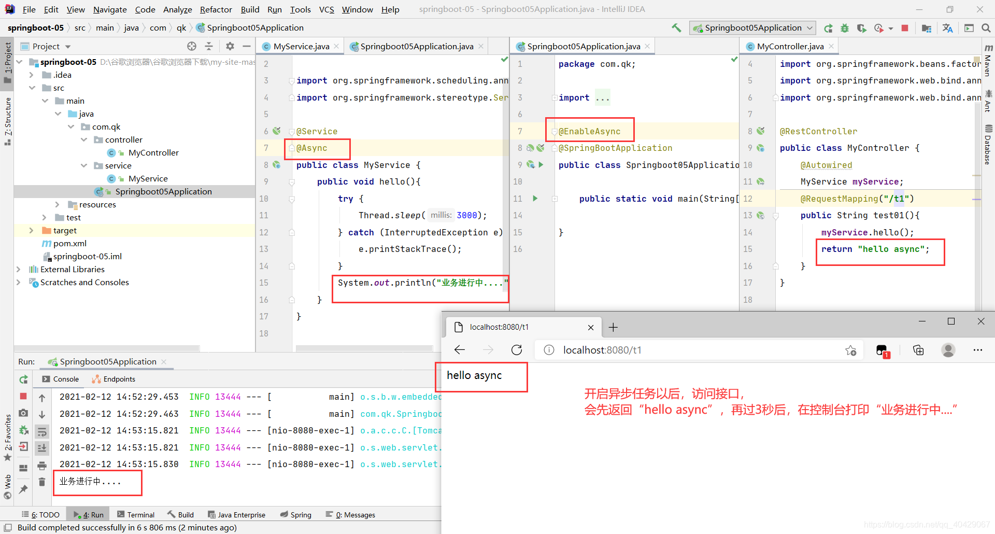Screen dimensions: 995x534
Task: Go back in the browser window
Action: click(x=460, y=350)
